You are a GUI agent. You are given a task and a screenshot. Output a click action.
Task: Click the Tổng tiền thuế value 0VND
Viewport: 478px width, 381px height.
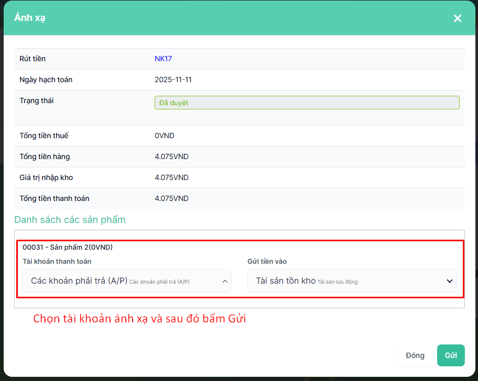pos(165,136)
